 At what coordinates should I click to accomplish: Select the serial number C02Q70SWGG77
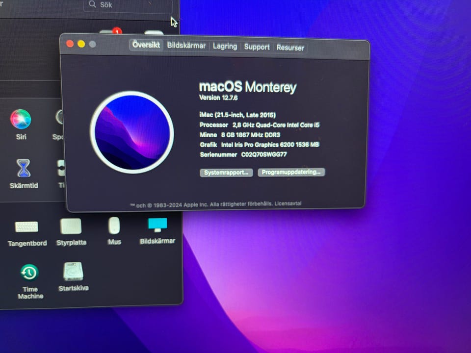(x=264, y=154)
